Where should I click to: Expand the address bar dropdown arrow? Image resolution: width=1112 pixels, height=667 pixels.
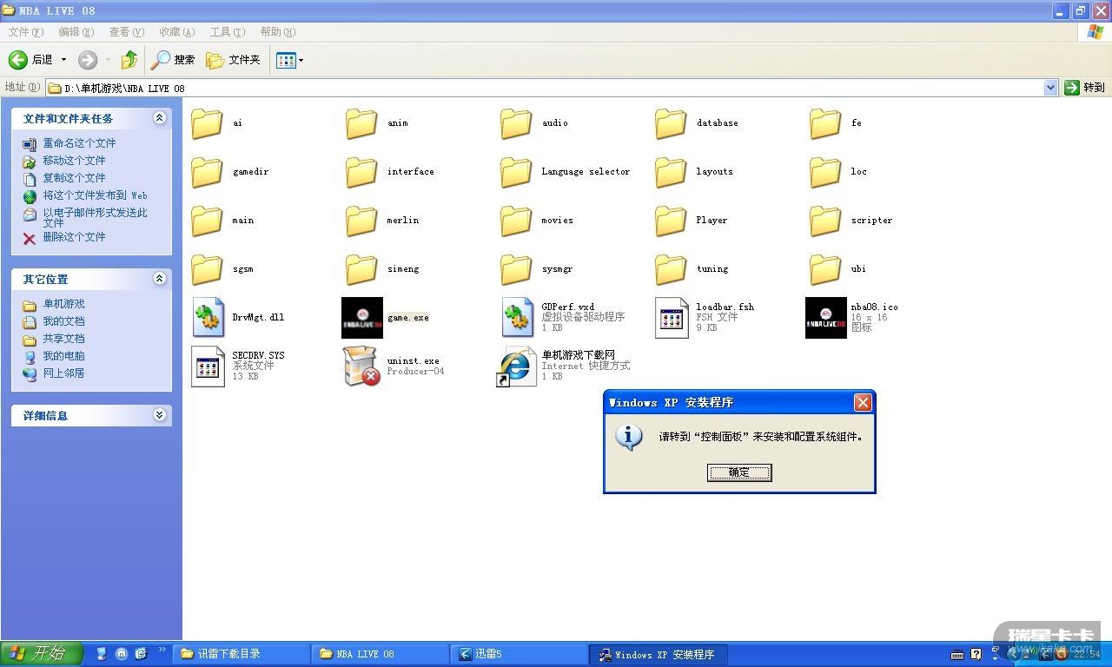[x=1049, y=88]
